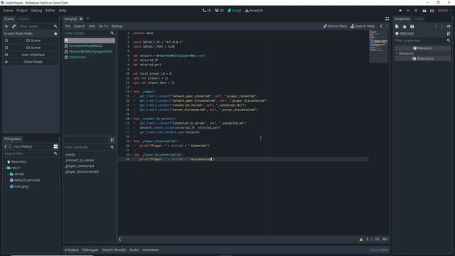The width and height of the screenshot is (455, 256).
Task: Add a new scene tab
Action: 88,18
